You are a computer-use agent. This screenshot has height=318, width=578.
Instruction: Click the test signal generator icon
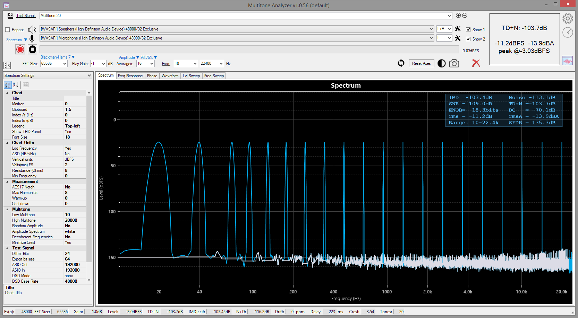click(x=10, y=16)
